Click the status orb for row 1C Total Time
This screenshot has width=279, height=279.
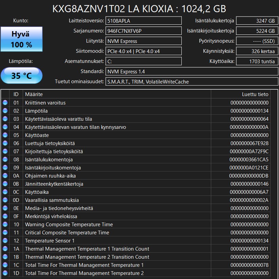pyautogui.click(x=5, y=265)
